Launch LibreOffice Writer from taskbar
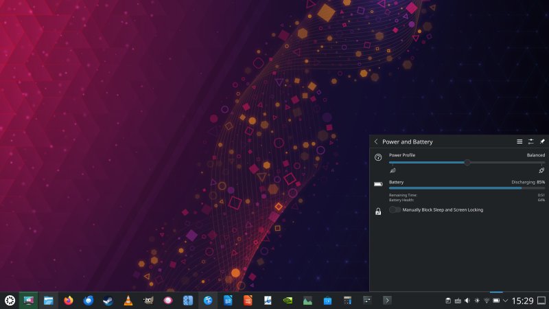549x309 pixels. (228, 301)
